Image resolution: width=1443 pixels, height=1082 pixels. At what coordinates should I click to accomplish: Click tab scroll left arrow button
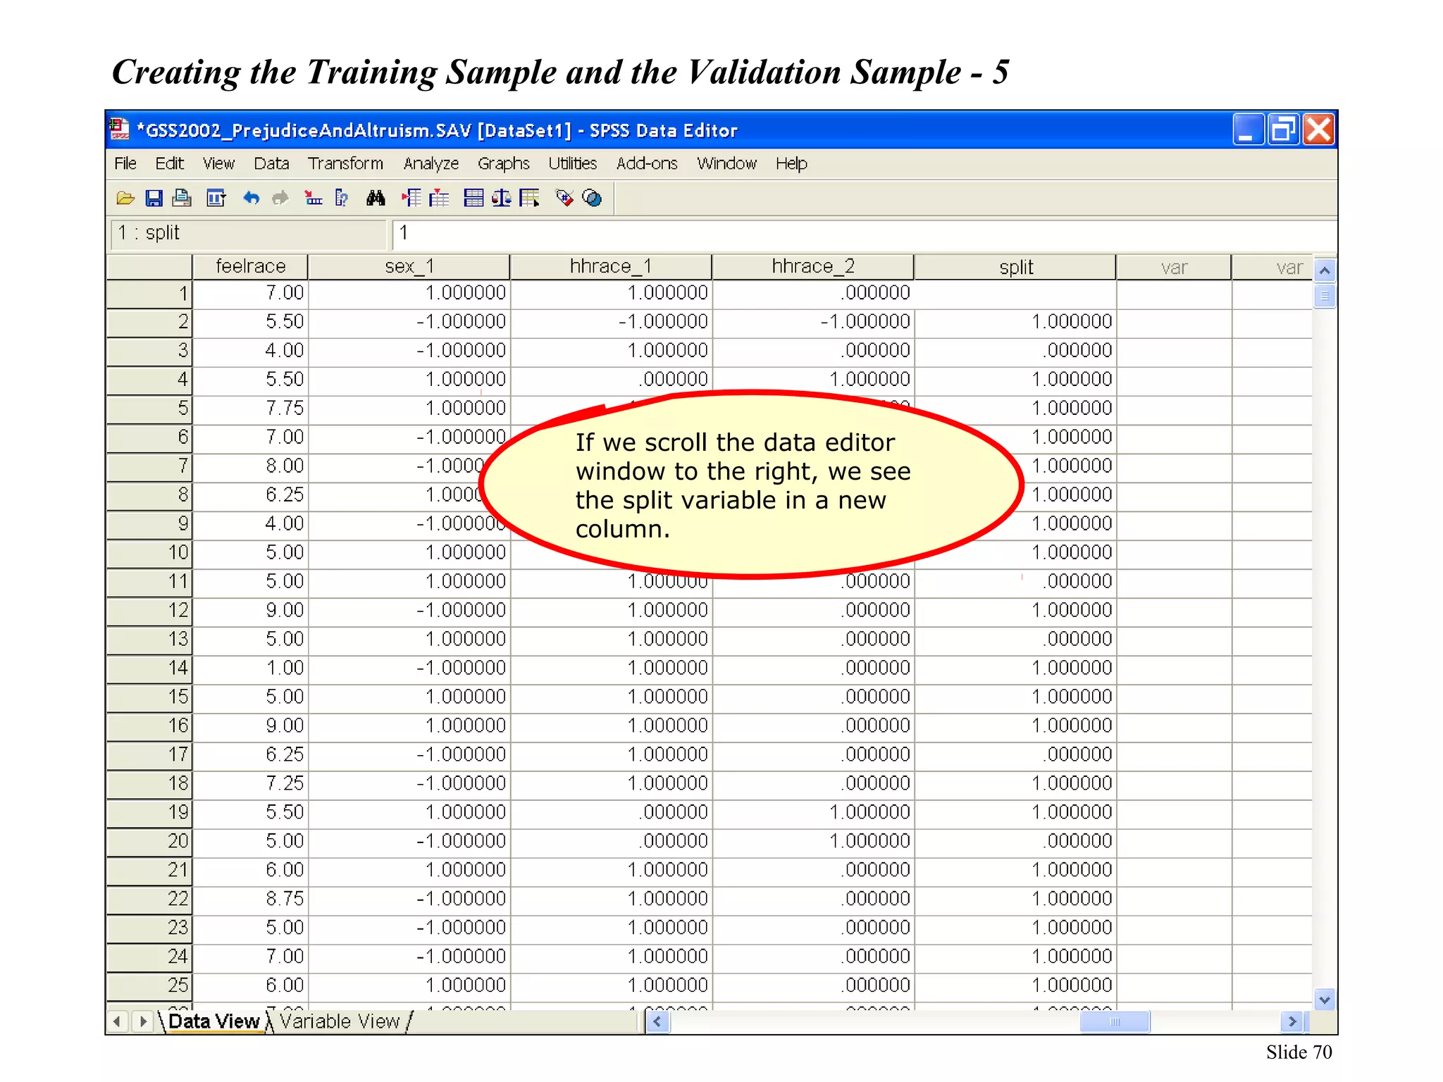pos(117,1021)
